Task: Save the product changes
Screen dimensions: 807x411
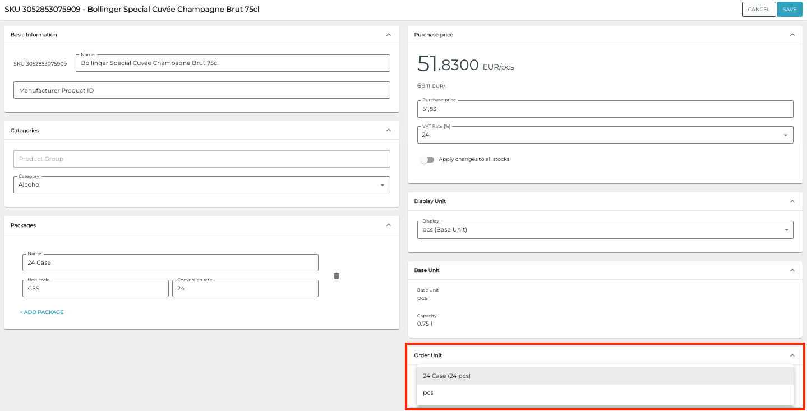Action: 789,9
